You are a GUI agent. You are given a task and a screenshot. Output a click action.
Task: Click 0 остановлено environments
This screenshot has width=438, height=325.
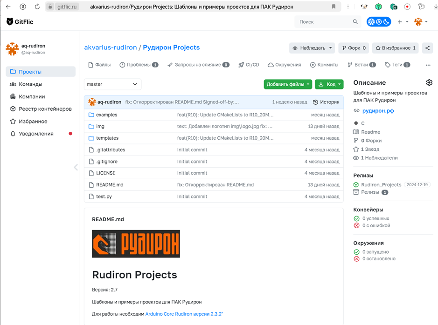pyautogui.click(x=379, y=259)
